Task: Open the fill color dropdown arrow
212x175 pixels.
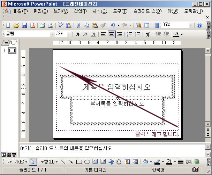Action: (151, 162)
